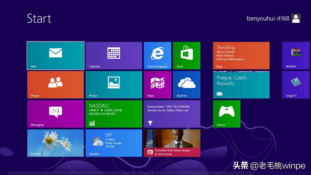Click the shopping bag Store icon

click(187, 53)
